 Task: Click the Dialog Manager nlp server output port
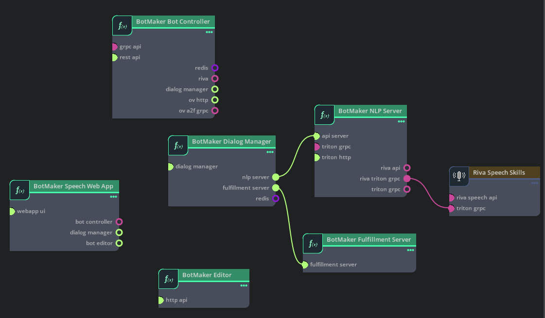coord(276,177)
